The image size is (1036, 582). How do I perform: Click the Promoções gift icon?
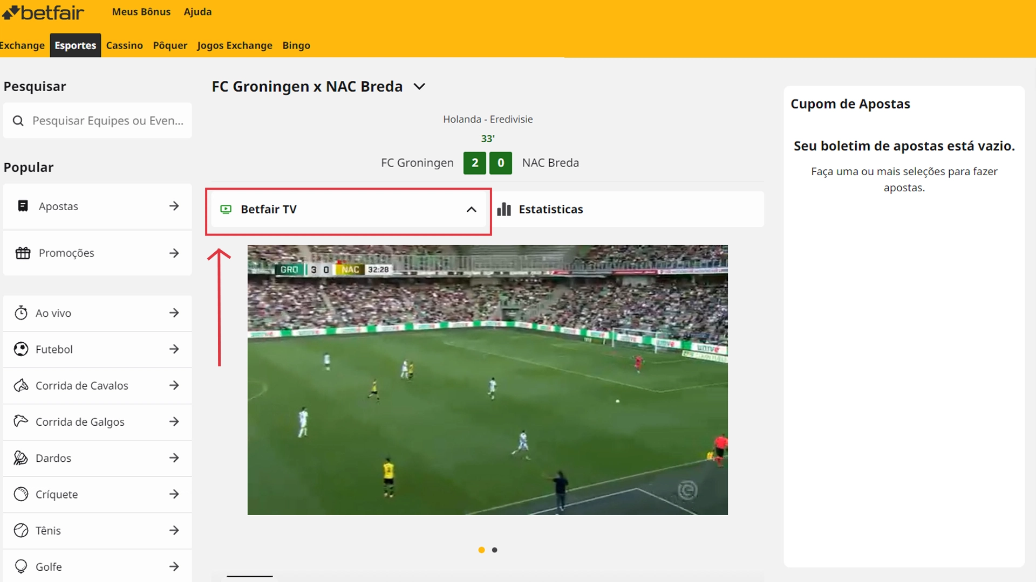click(x=23, y=253)
